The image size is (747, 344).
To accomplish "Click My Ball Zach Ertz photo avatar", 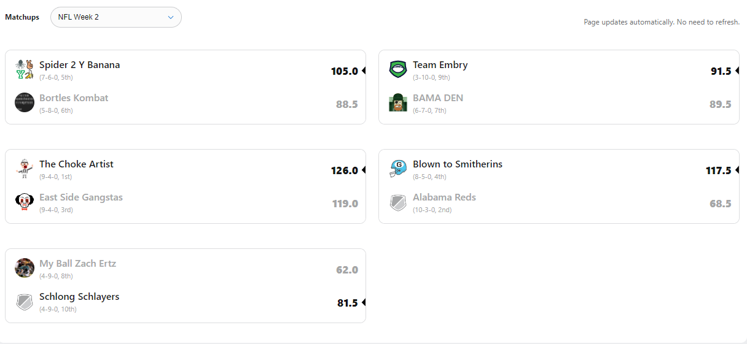I will (x=25, y=268).
